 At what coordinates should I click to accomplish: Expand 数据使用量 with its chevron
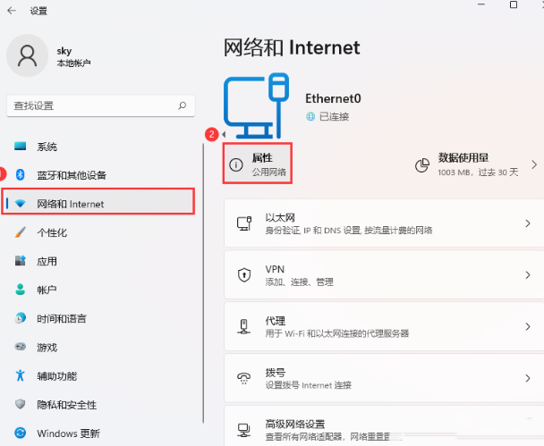click(534, 165)
